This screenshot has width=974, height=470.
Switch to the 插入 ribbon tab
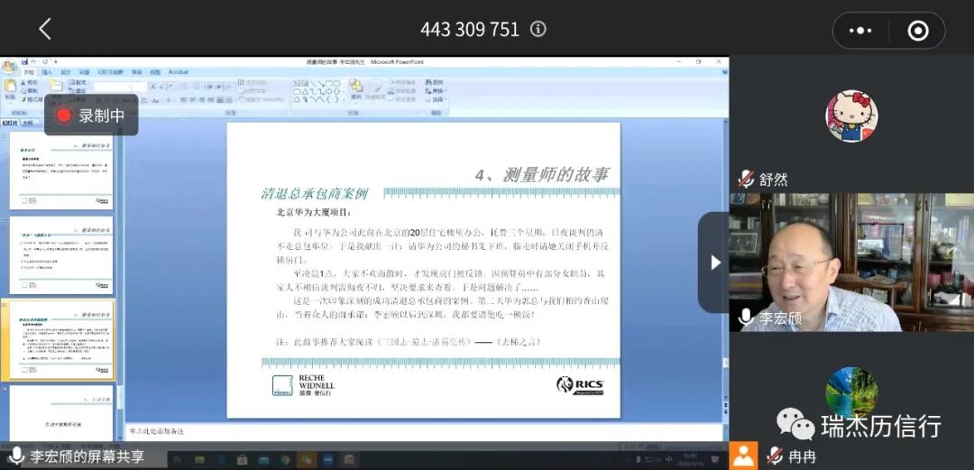click(47, 72)
